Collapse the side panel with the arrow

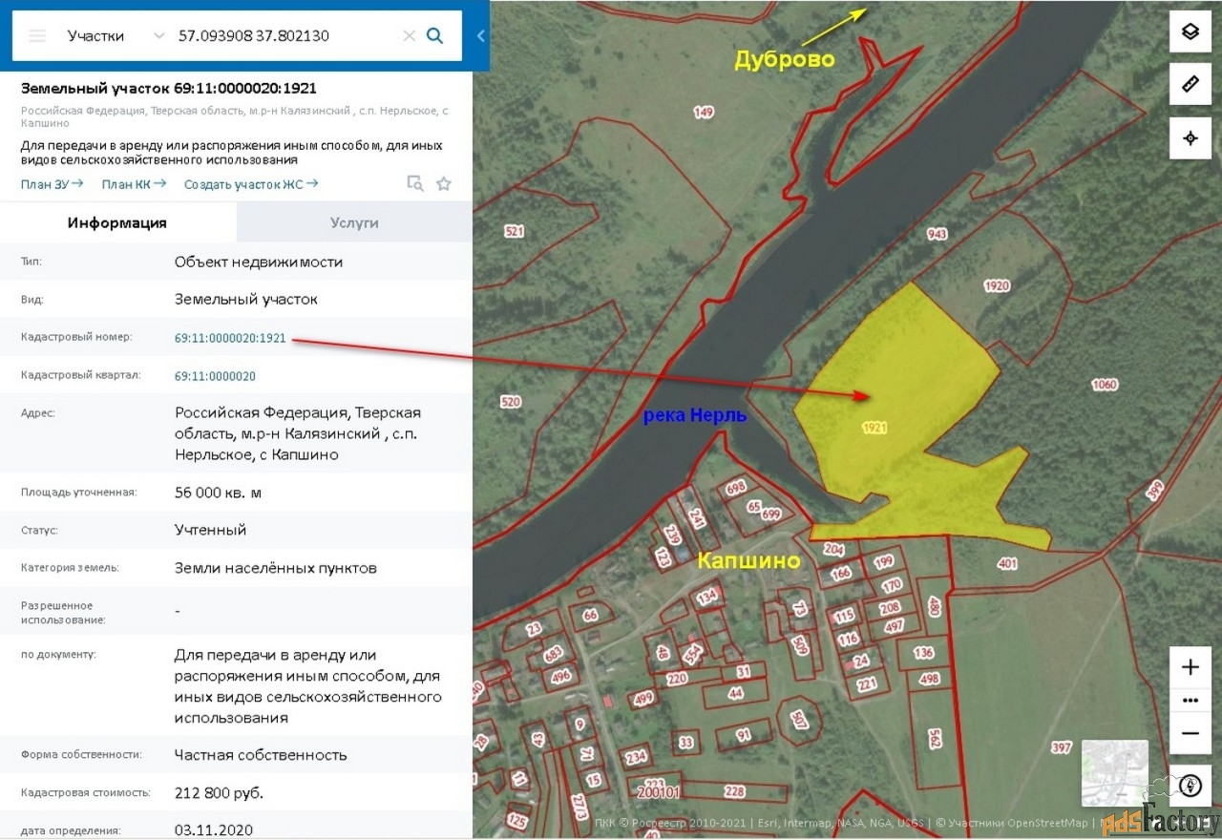(x=481, y=36)
